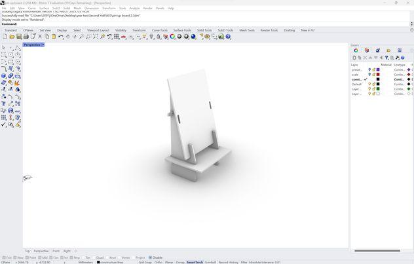Open the Help menu
The image size is (414, 264).
pyautogui.click(x=171, y=8)
